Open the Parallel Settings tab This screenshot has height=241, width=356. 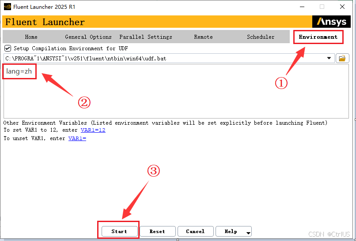tap(146, 37)
